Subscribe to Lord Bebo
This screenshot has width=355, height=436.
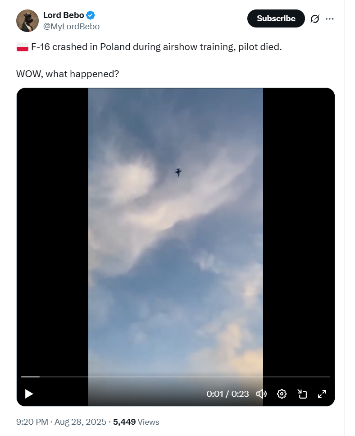(x=276, y=18)
